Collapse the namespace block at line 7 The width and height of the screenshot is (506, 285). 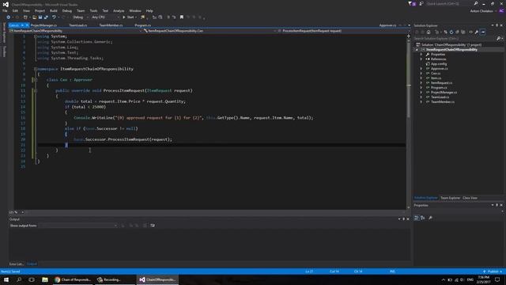[35, 69]
